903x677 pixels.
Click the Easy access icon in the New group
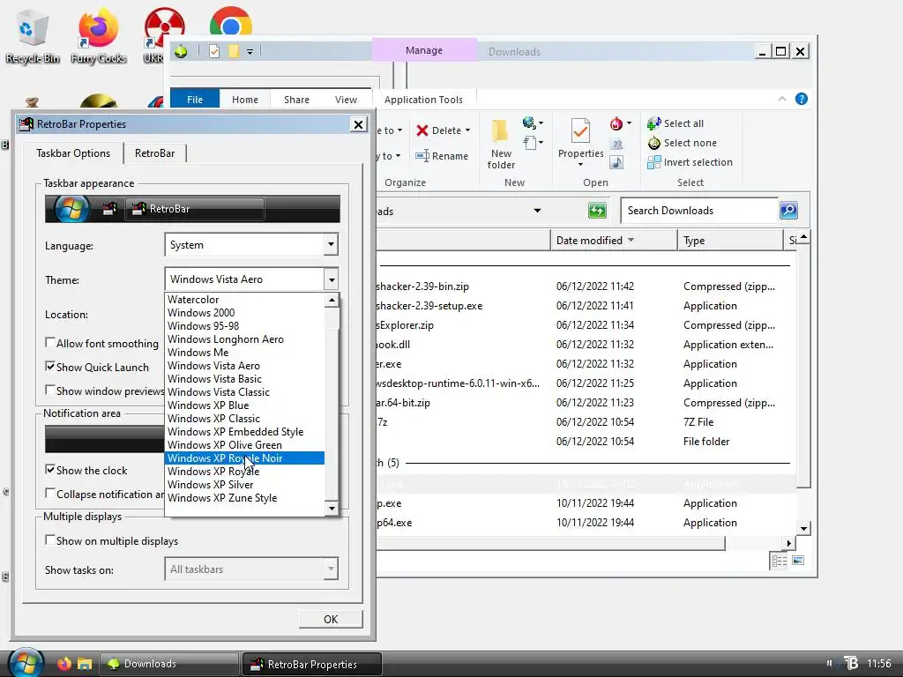click(x=530, y=142)
